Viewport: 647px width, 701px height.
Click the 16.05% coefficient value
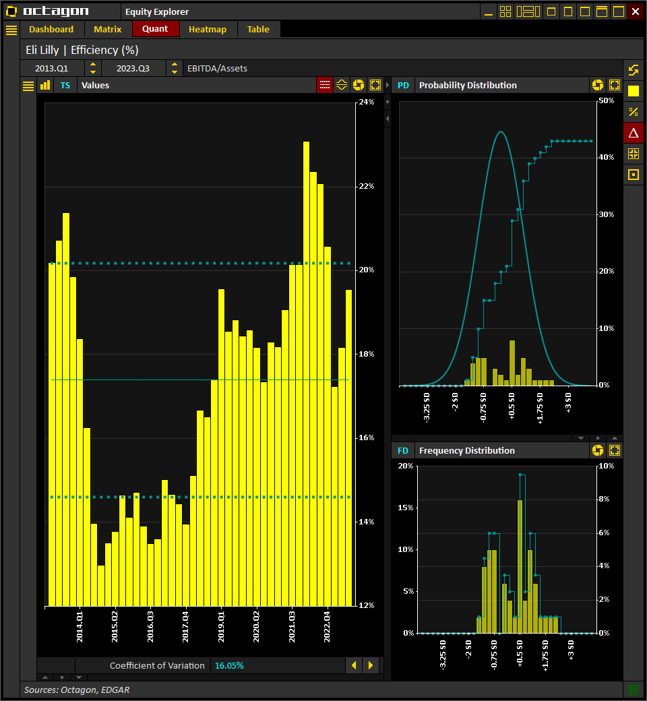pos(229,666)
